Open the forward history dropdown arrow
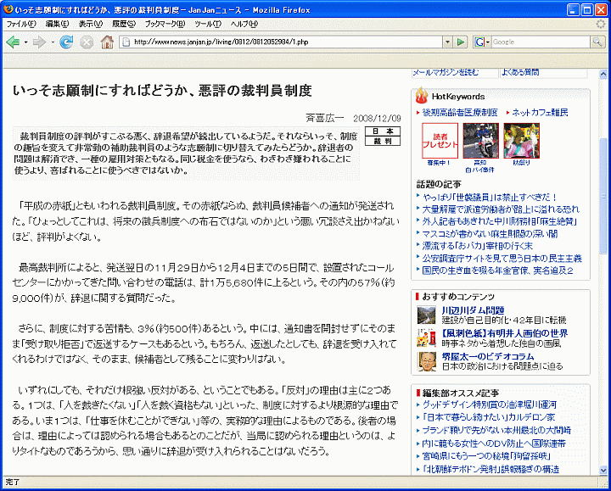Image resolution: width=611 pixels, height=491 pixels. (x=51, y=42)
